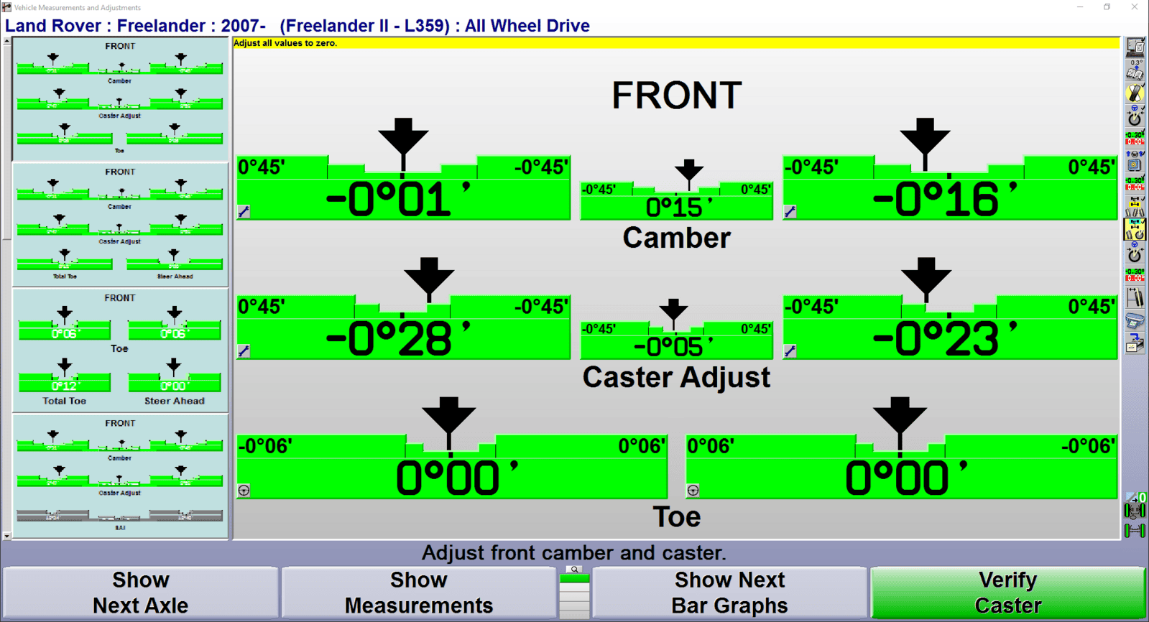Click the cross camber bar graph reading 0°15'
The image size is (1149, 622).
tap(677, 200)
